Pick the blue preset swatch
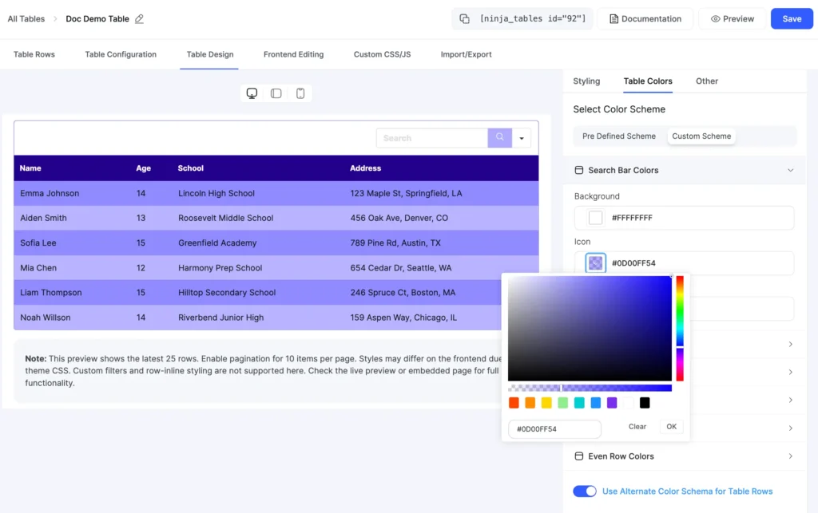 point(596,403)
